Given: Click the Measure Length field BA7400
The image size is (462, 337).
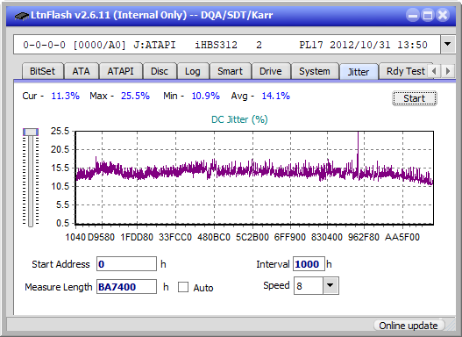Looking at the screenshot, I should coord(127,287).
